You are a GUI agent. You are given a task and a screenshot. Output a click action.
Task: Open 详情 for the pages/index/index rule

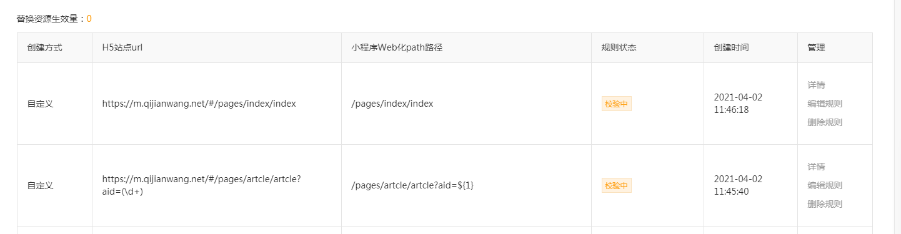(x=816, y=85)
